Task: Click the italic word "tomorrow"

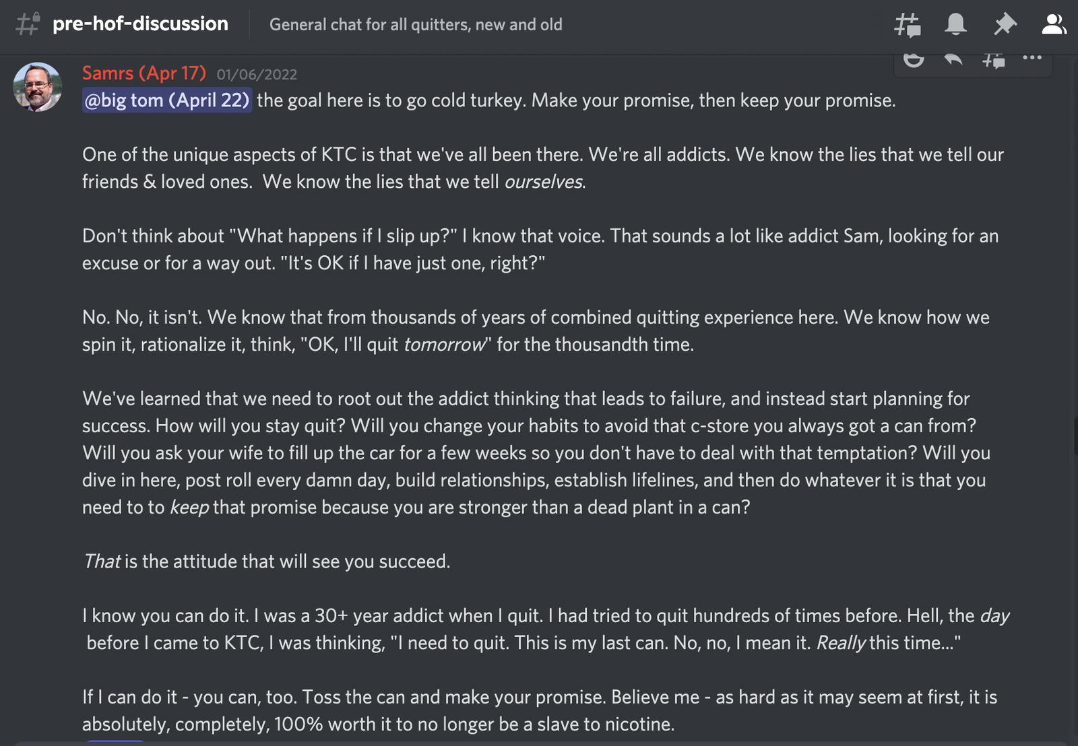Action: click(445, 345)
